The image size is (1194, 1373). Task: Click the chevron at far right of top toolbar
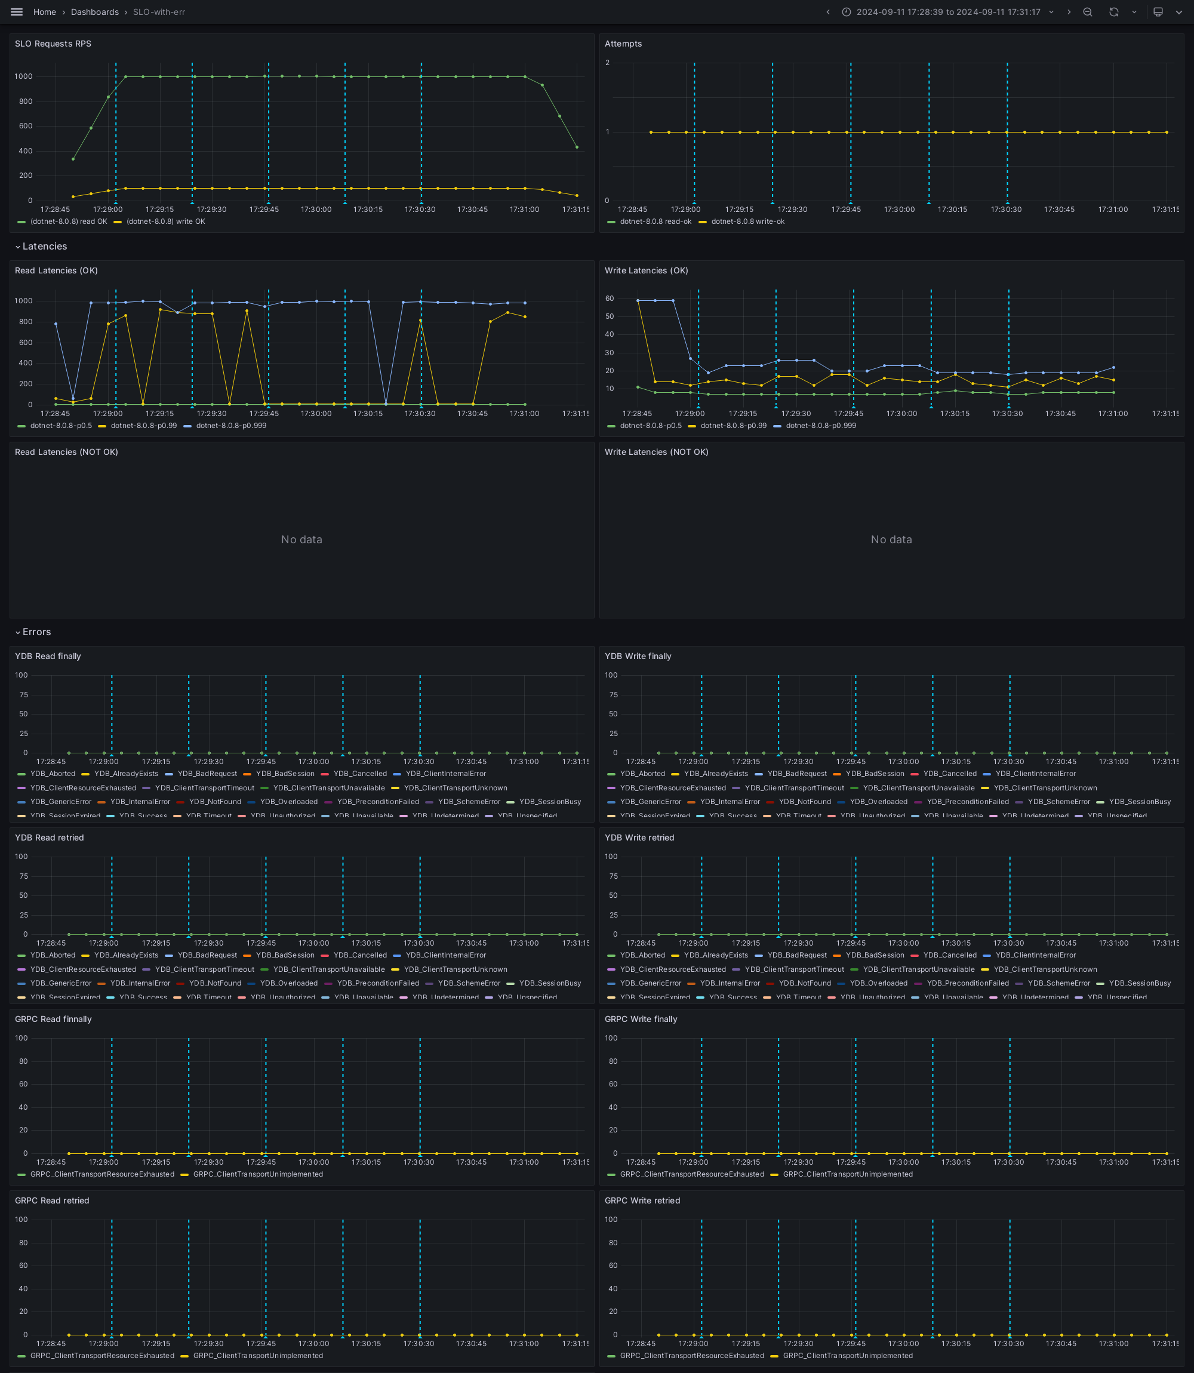(1179, 12)
